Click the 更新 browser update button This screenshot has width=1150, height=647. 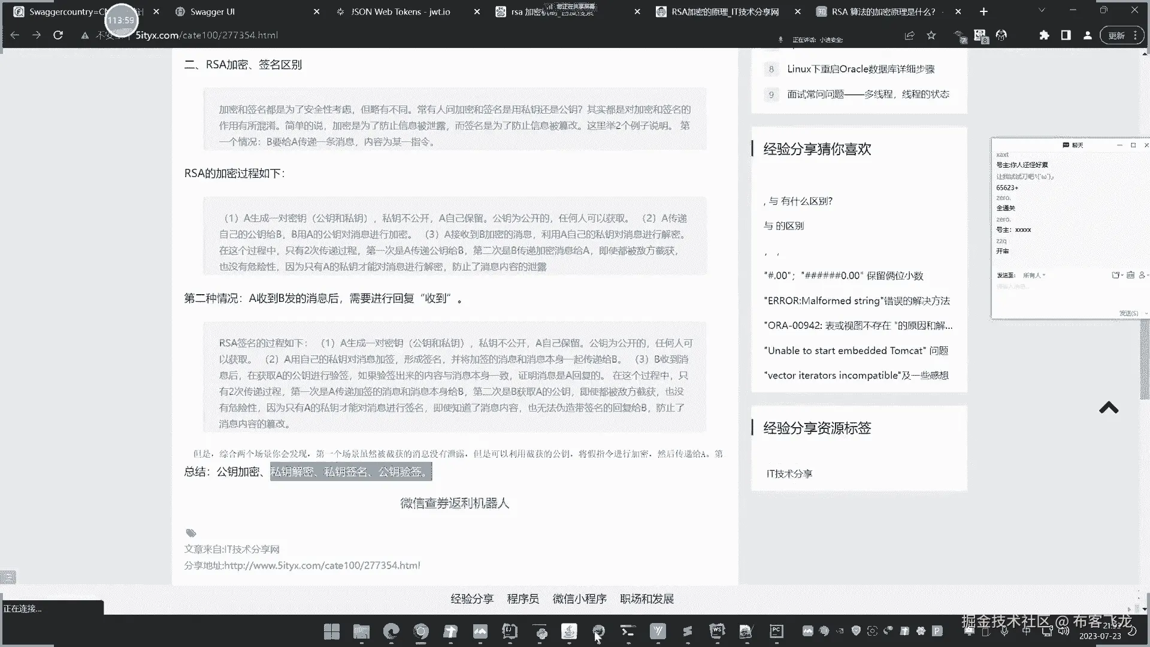point(1116,35)
